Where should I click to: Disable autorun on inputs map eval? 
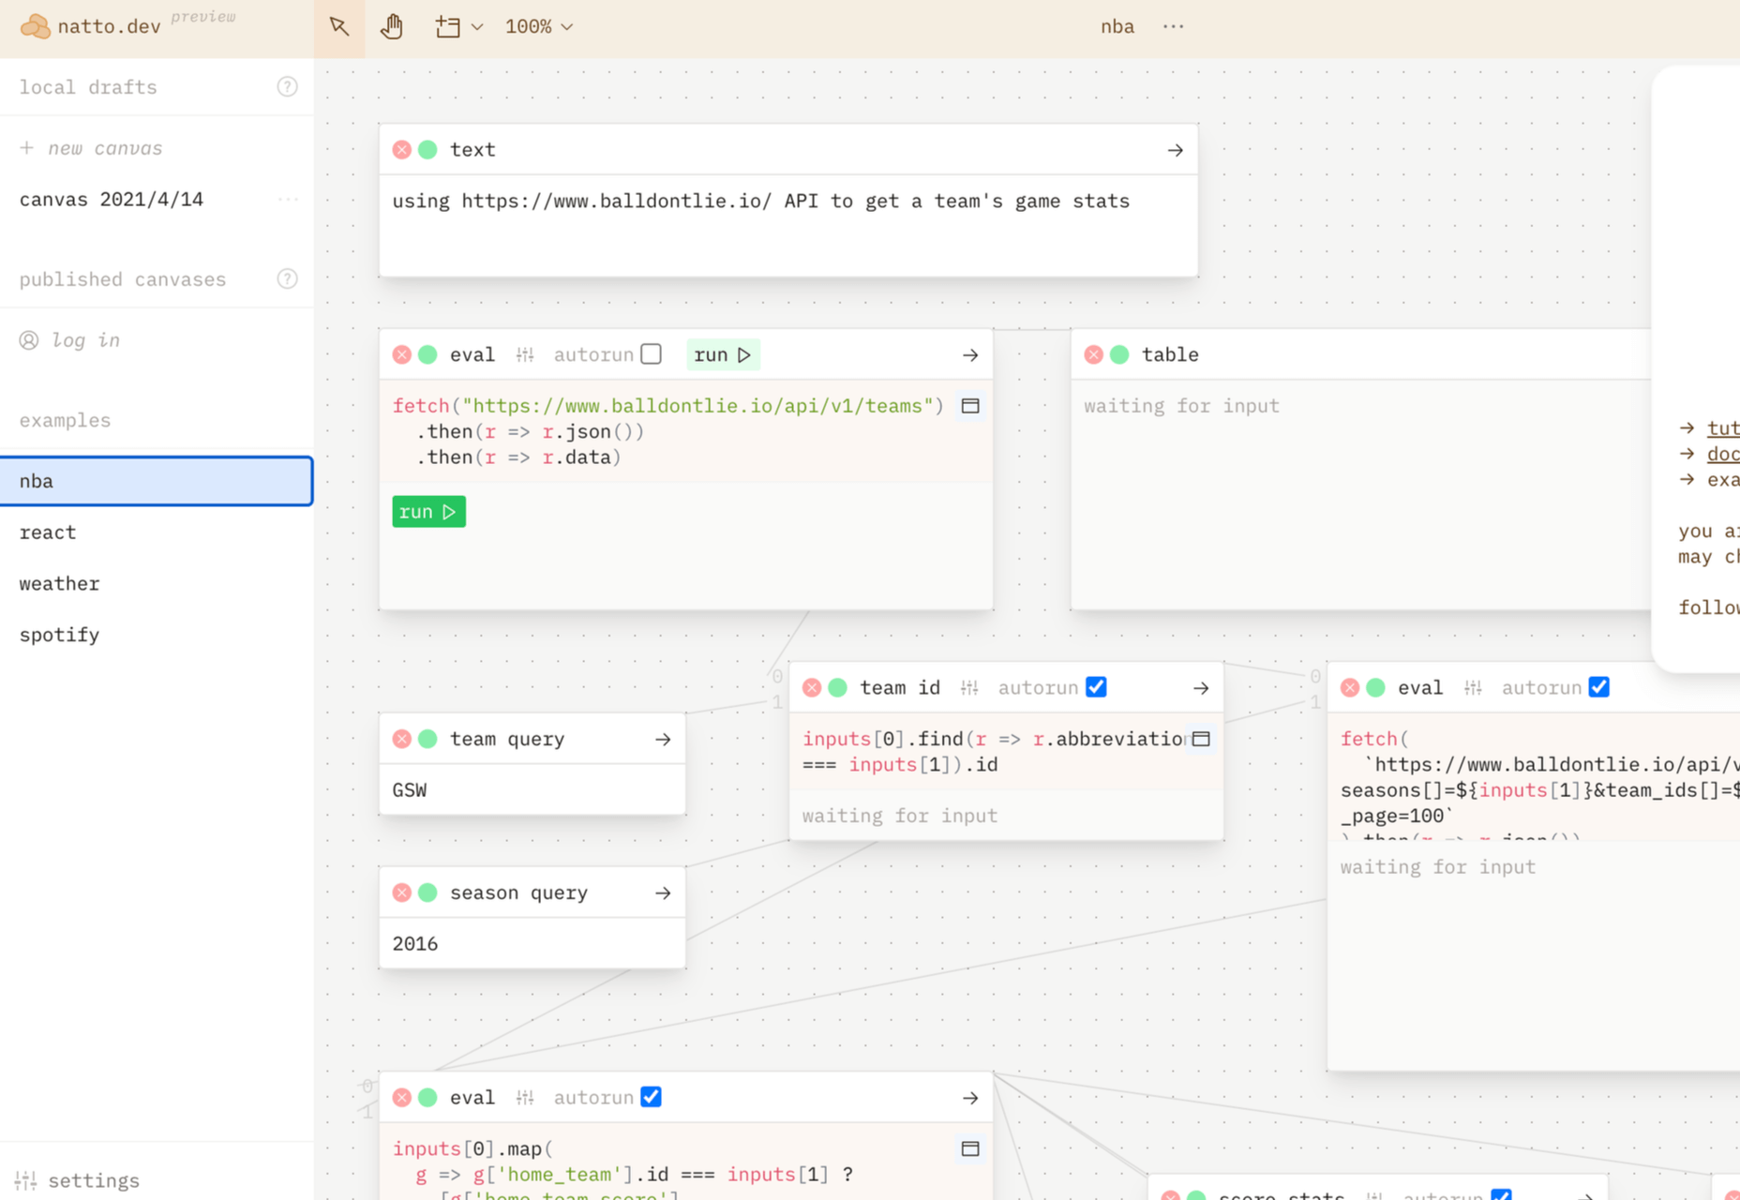click(652, 1097)
